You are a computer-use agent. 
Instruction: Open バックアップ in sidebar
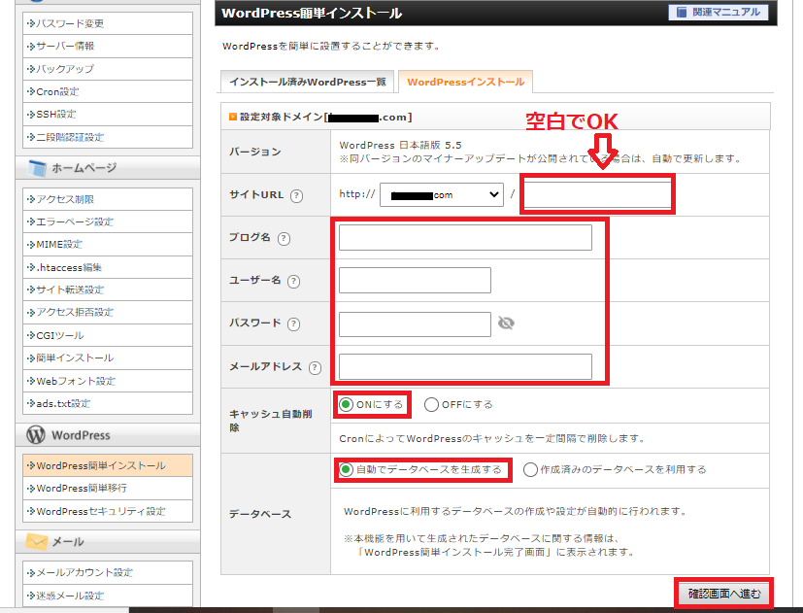coord(108,69)
